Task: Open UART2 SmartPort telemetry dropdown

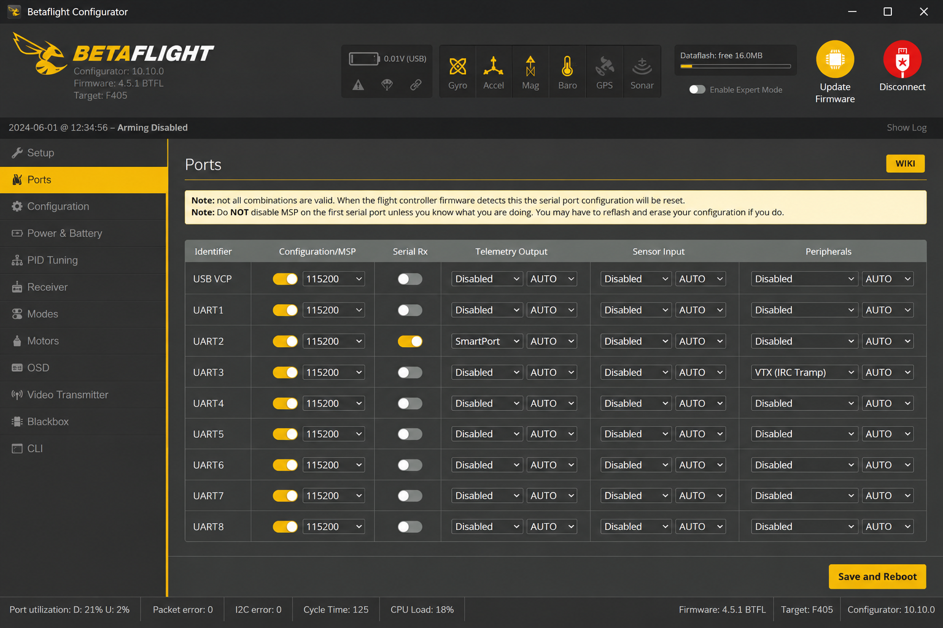Action: click(487, 342)
